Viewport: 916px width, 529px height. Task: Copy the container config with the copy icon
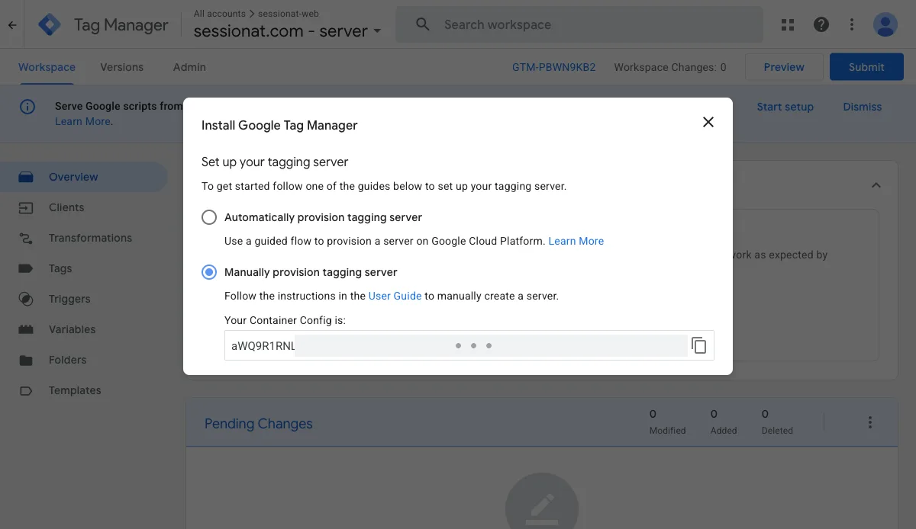698,345
